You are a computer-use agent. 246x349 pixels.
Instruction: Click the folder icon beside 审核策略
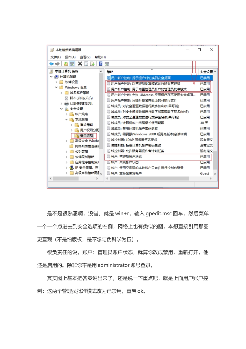tap(77, 125)
